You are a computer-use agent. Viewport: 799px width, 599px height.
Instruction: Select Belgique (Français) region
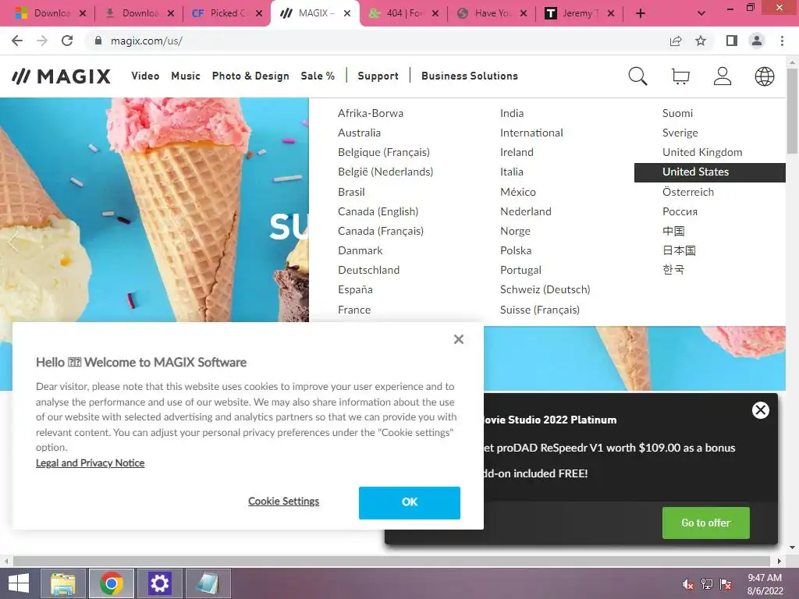(384, 152)
